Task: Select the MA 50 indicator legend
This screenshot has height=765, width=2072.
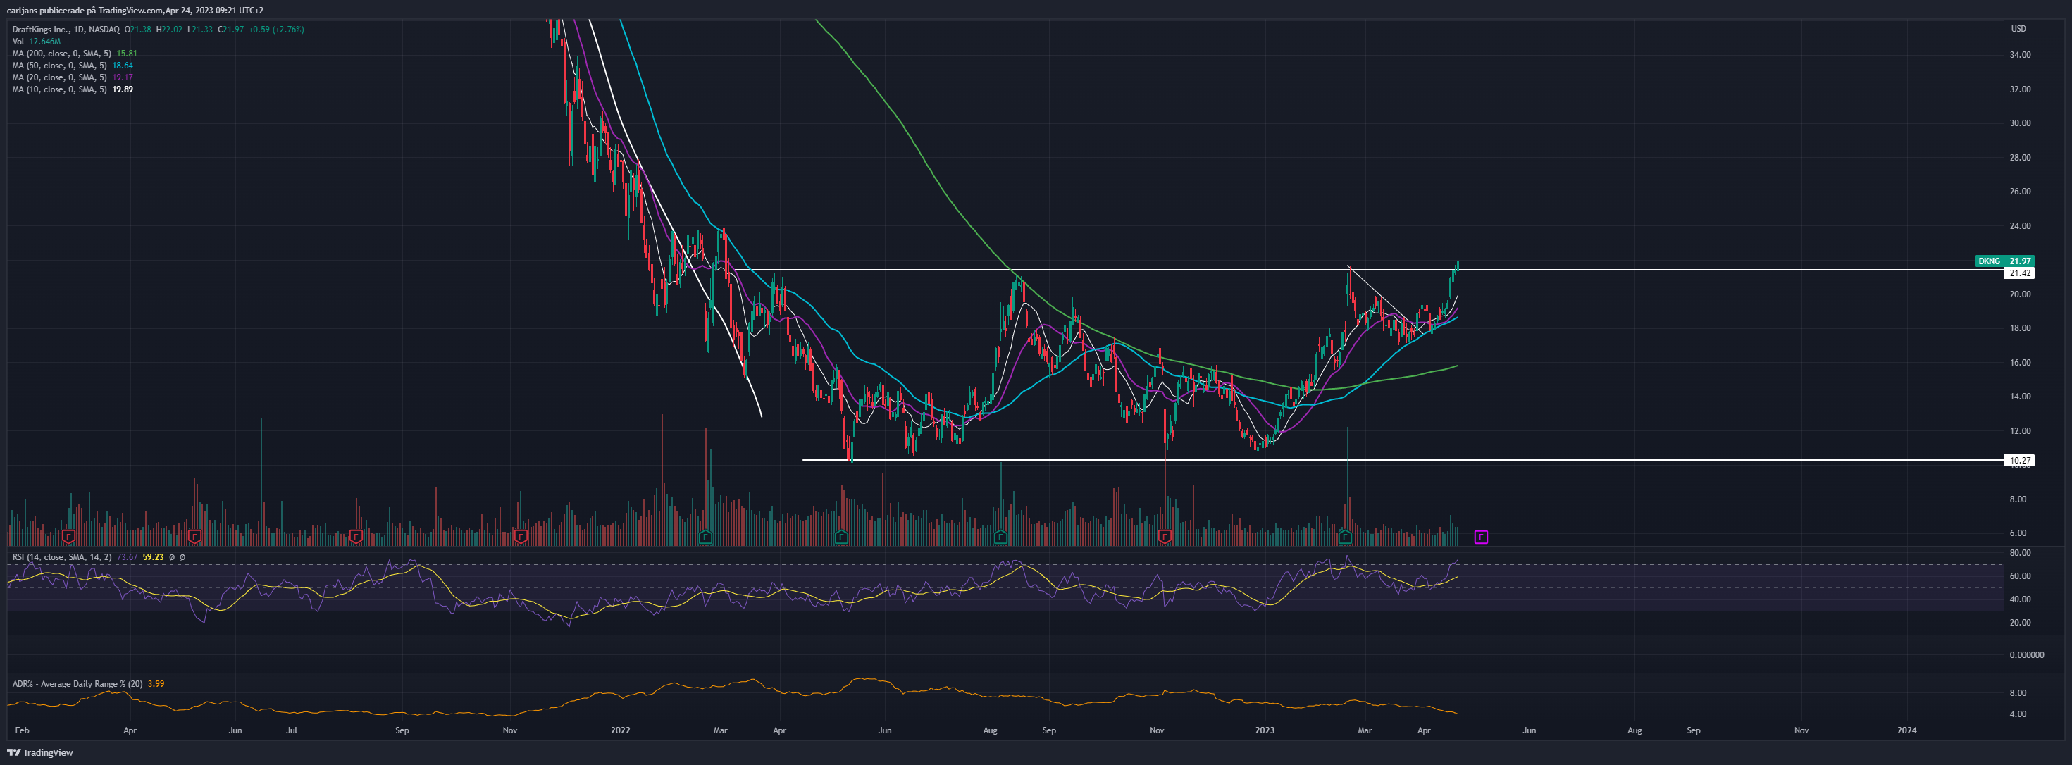Action: [x=73, y=65]
